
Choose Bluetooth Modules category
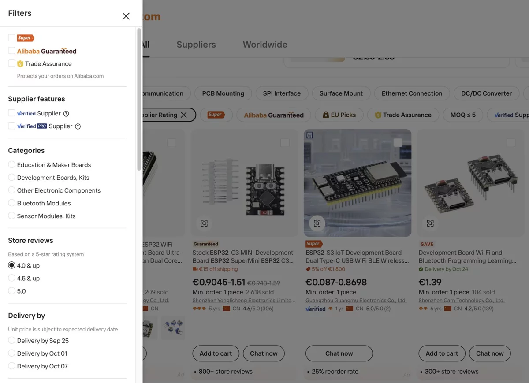11,203
